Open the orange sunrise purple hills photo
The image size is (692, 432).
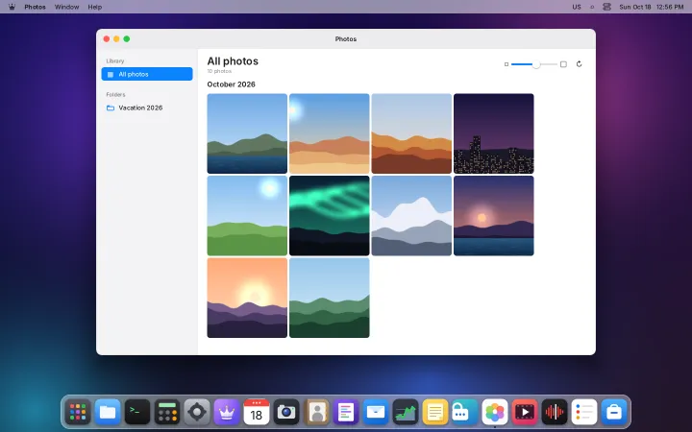pos(247,298)
